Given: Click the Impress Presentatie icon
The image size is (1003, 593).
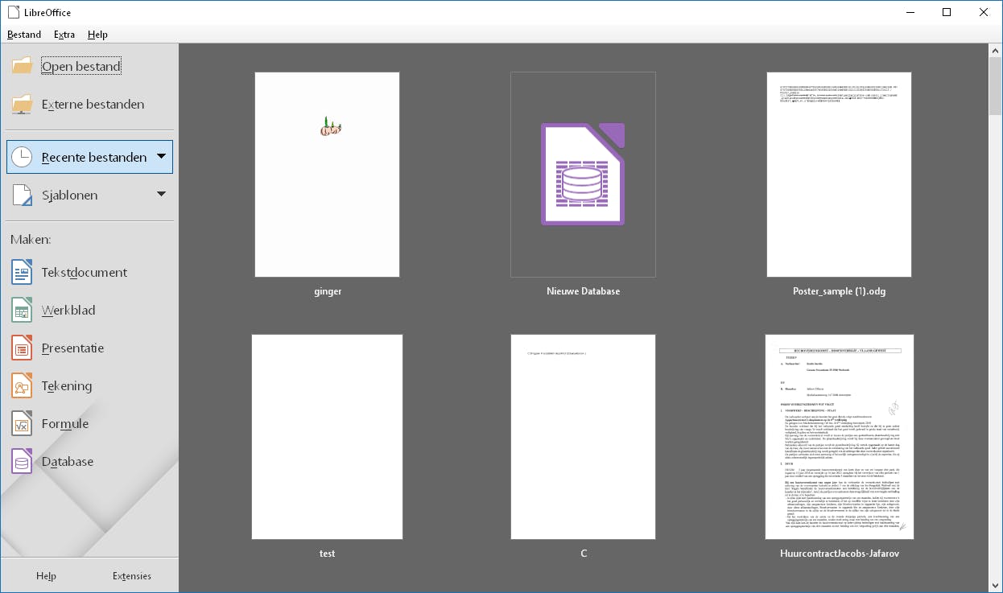Looking at the screenshot, I should (22, 348).
